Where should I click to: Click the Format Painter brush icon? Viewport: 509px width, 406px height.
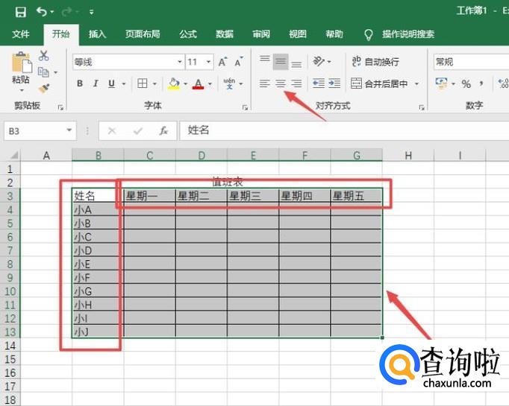pyautogui.click(x=44, y=88)
